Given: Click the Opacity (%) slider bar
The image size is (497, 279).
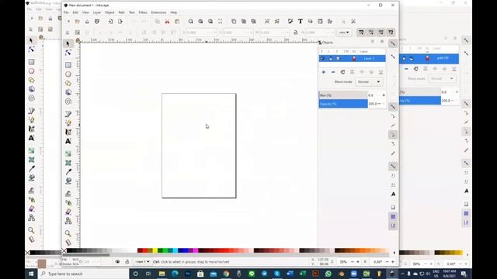Looking at the screenshot, I should (x=343, y=104).
